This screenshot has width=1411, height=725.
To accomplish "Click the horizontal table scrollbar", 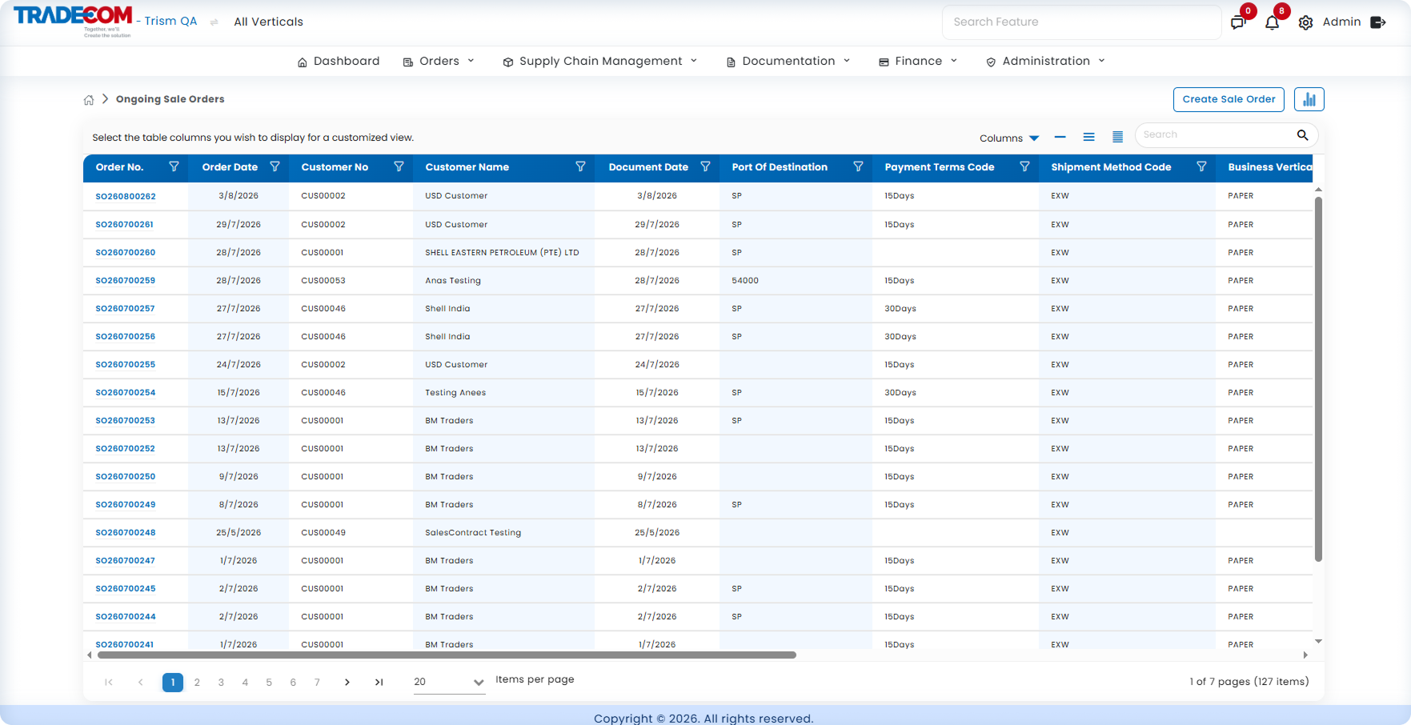I will 447,655.
